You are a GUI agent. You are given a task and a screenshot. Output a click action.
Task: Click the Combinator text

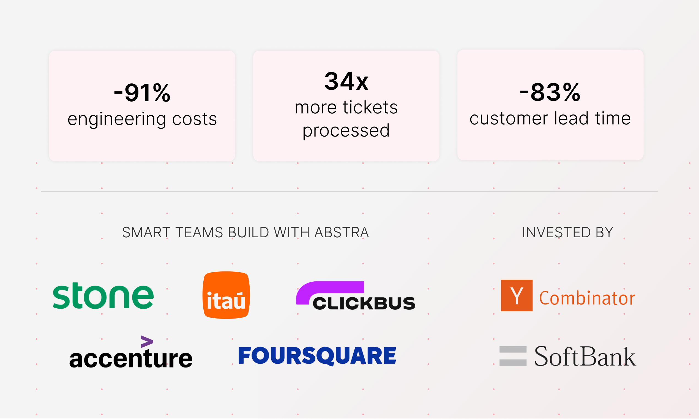coord(587,298)
